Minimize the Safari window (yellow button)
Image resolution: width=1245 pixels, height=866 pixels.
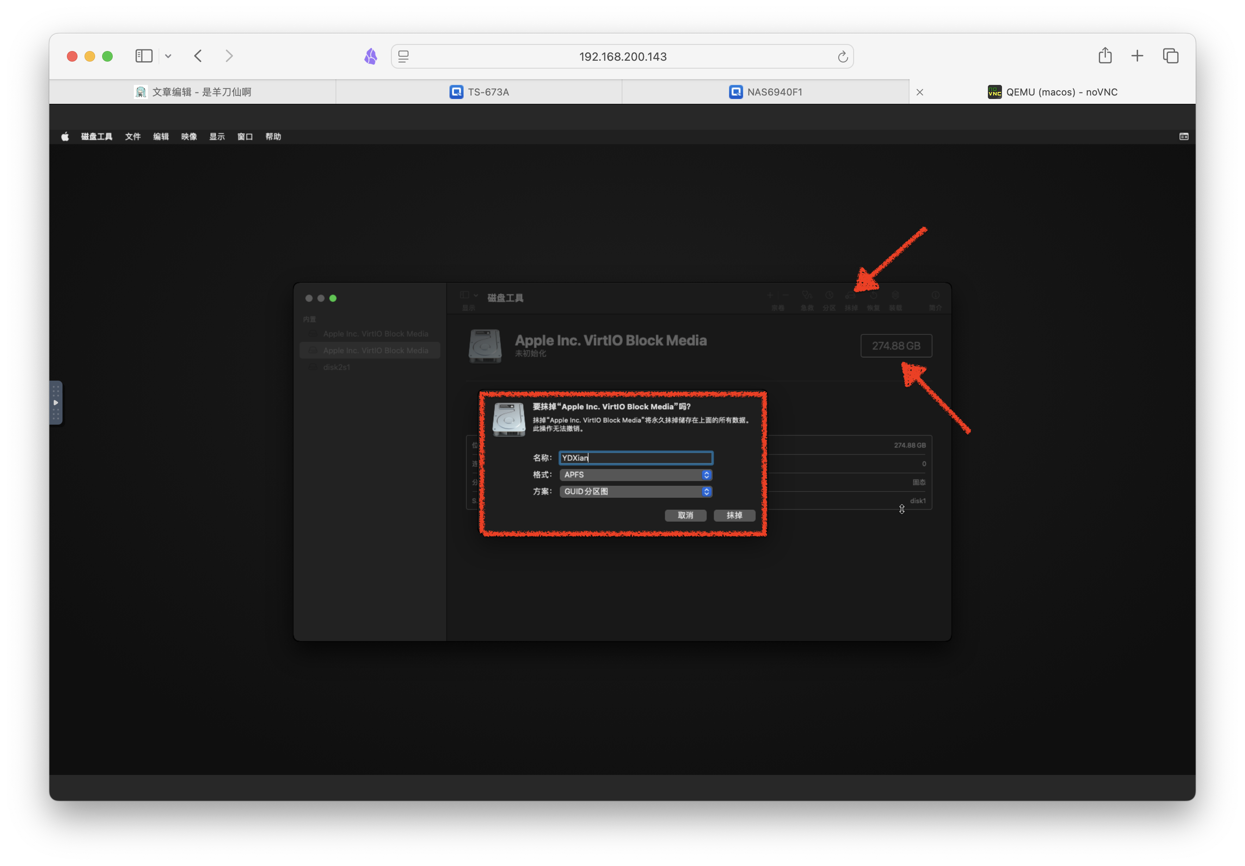tap(90, 56)
